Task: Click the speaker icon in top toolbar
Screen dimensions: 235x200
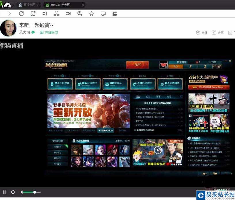Action: (45, 14)
